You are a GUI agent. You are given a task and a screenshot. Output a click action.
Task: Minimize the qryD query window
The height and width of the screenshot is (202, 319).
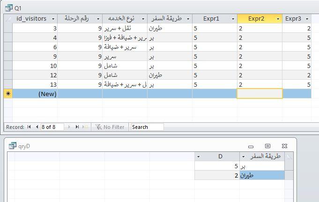(251, 146)
